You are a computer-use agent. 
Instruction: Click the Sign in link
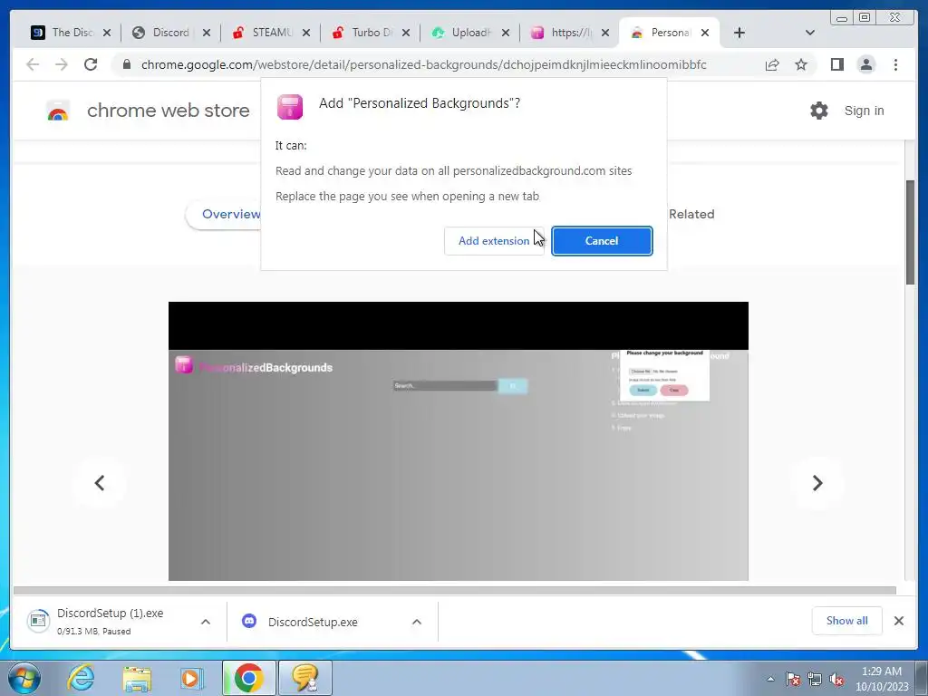pyautogui.click(x=864, y=111)
